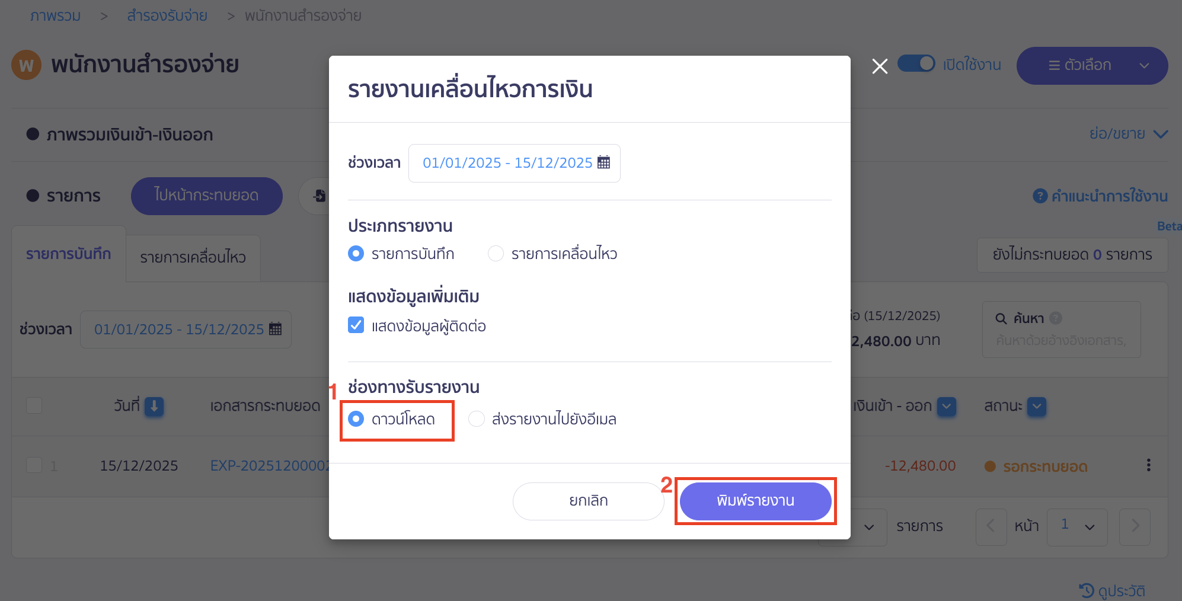Viewport: 1182px width, 601px height.
Task: View history via the ดูประวัติ icon
Action: pos(1085,590)
